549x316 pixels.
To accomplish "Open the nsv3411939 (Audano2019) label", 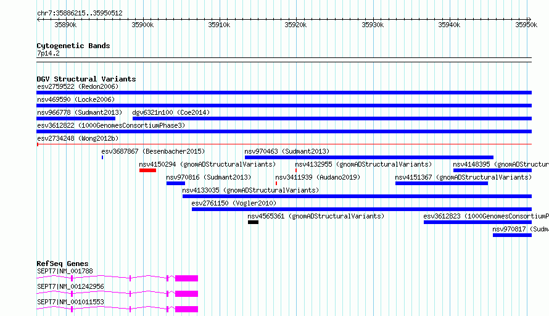I will click(318, 177).
